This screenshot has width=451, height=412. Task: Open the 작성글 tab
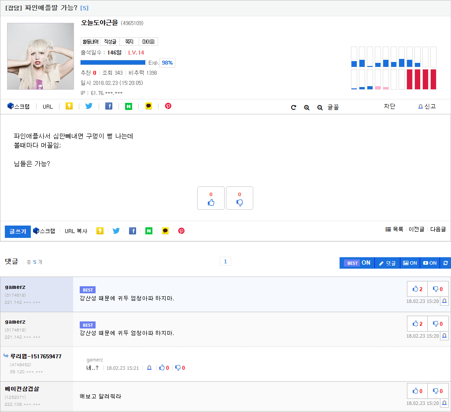(110, 42)
